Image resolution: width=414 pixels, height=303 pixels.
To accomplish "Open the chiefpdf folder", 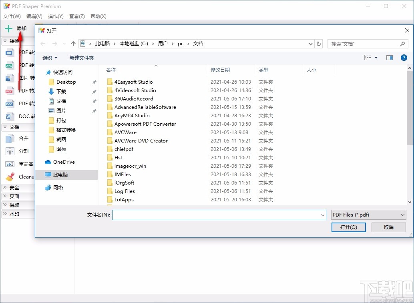I will (x=124, y=149).
